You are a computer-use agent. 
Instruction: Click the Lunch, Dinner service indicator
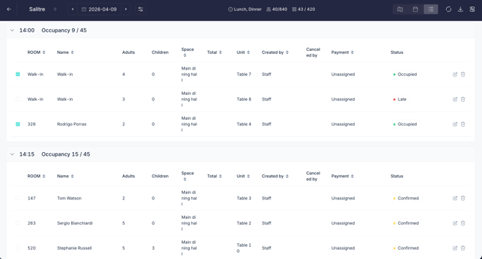(245, 9)
